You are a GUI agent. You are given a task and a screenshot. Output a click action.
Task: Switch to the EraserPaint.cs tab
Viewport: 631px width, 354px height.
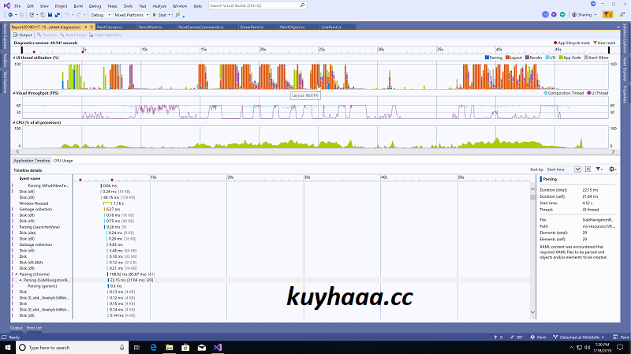pyautogui.click(x=252, y=27)
